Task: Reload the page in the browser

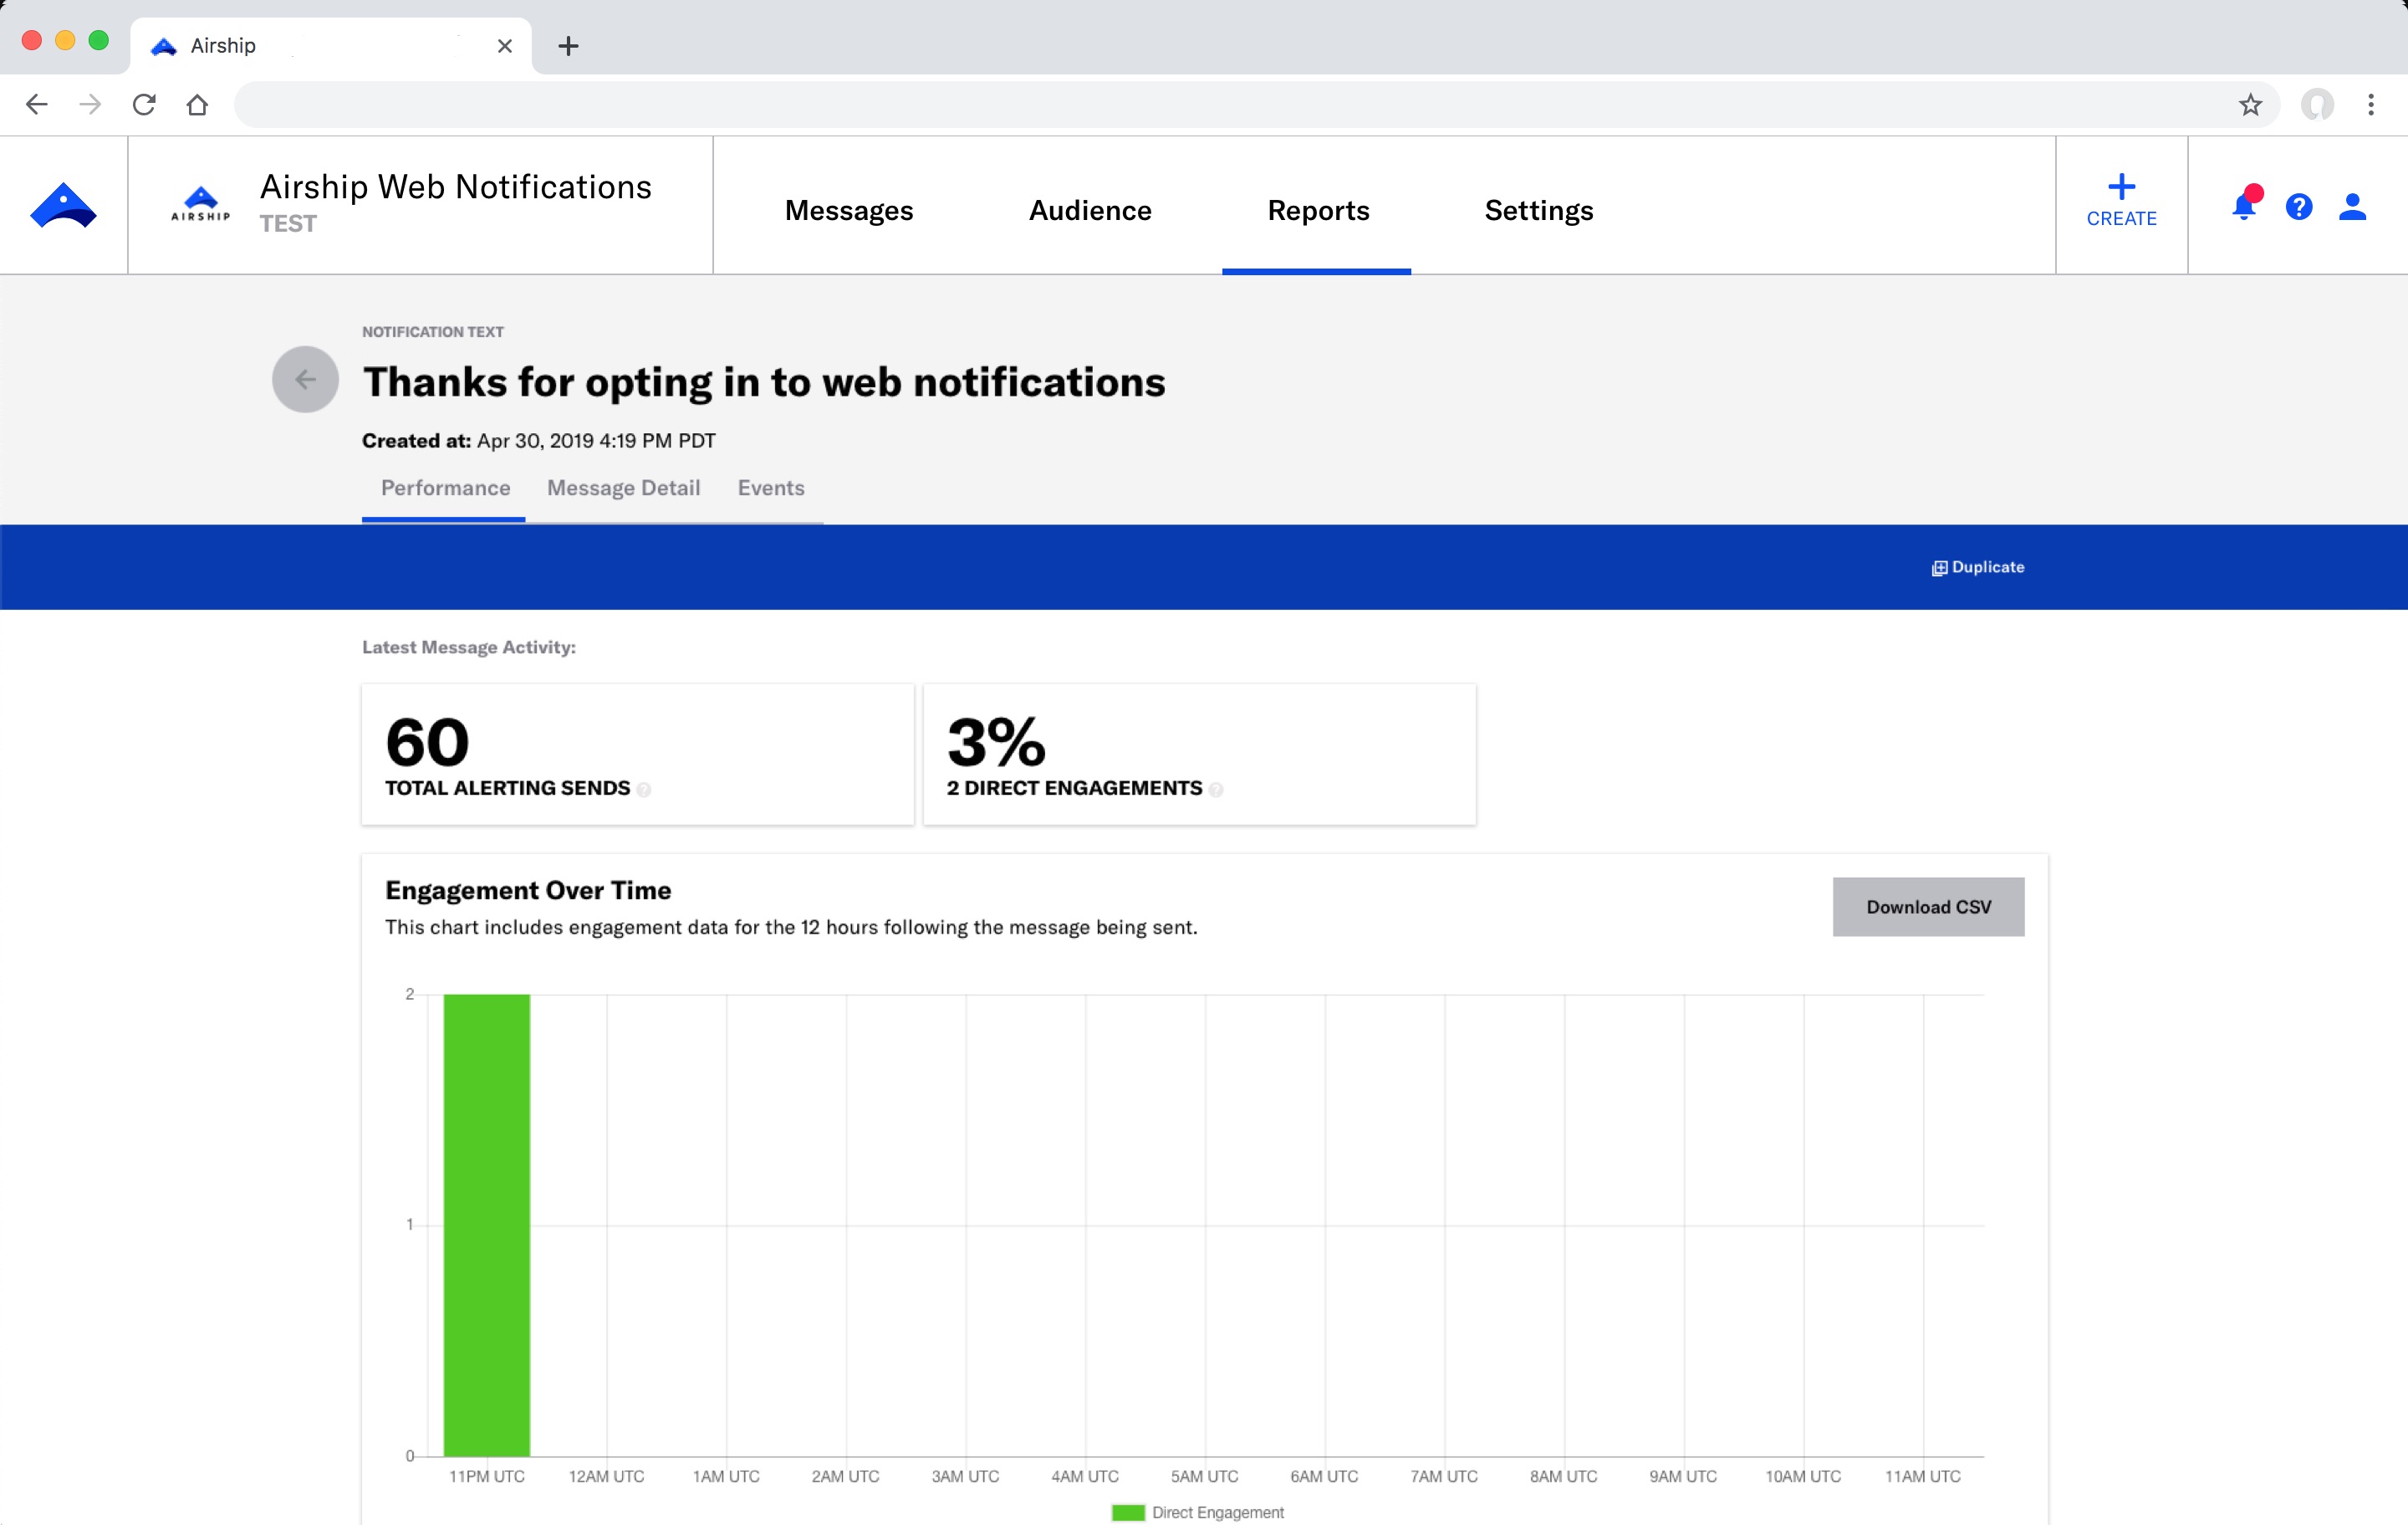Action: (x=144, y=105)
